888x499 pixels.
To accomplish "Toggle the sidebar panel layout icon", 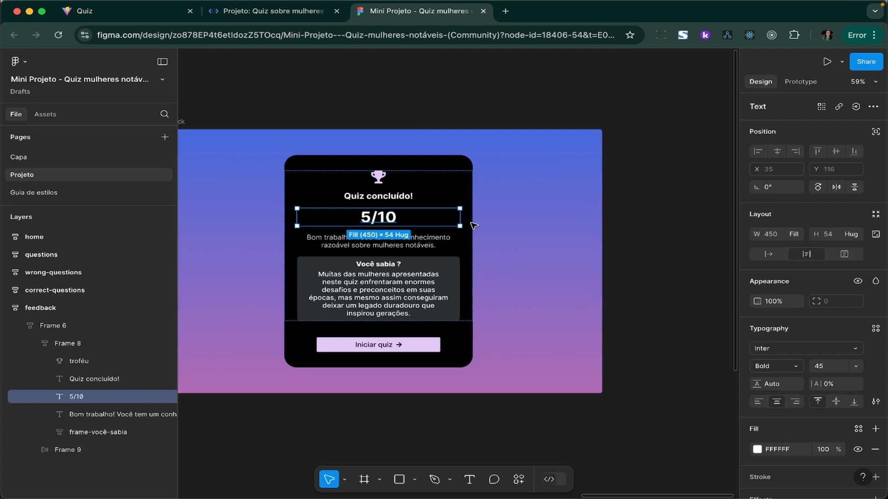I will tap(162, 61).
